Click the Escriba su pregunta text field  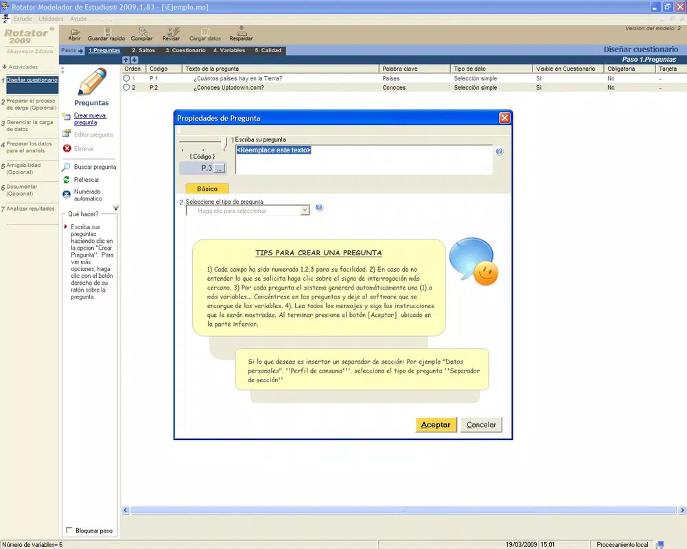(x=364, y=159)
